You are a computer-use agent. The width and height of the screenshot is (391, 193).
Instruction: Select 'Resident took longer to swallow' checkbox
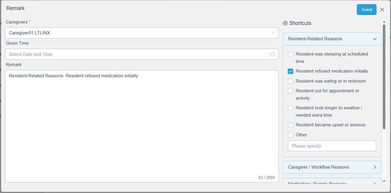(291, 108)
